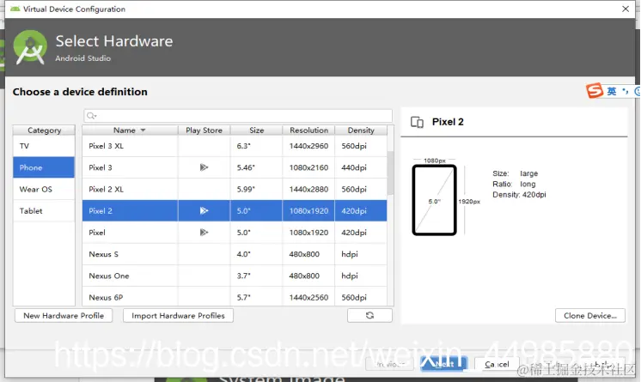Click Import Hardware Profiles button
The height and width of the screenshot is (382, 641).
[178, 315]
